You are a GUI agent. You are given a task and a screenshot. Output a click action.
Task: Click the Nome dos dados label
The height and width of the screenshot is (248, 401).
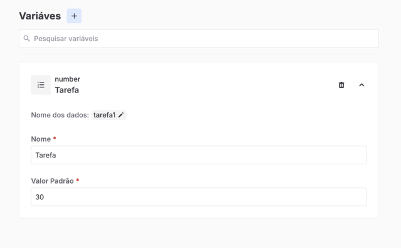60,115
